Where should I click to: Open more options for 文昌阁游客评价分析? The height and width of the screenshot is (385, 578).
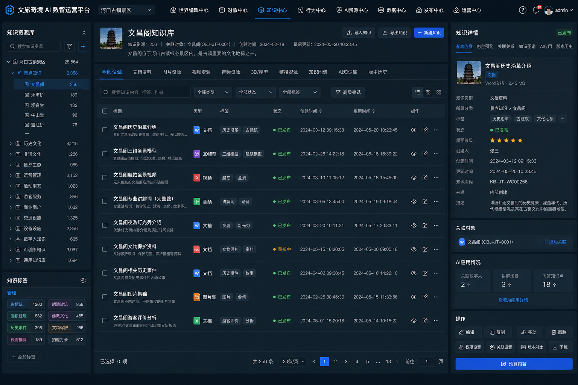[436, 321]
